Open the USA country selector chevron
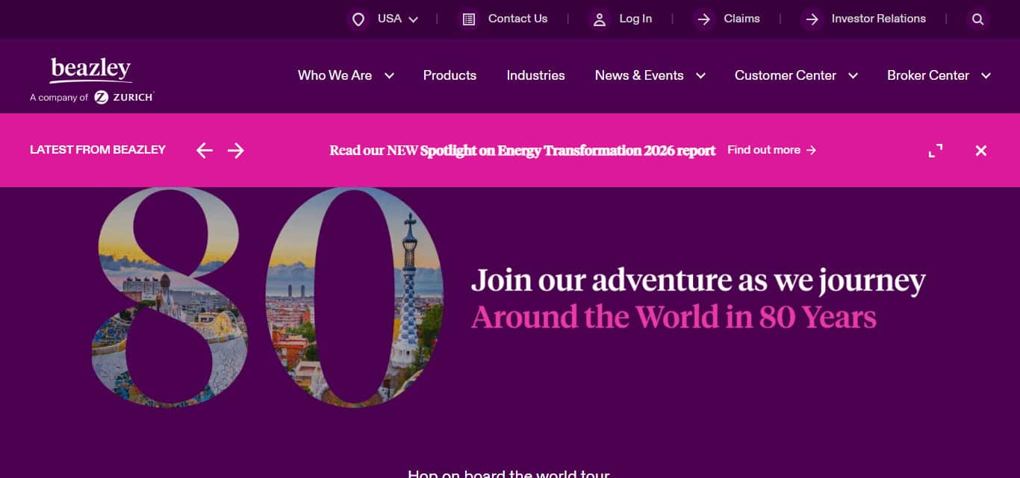The image size is (1020, 478). tap(414, 19)
